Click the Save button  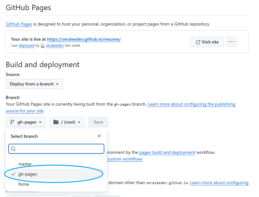(x=98, y=122)
